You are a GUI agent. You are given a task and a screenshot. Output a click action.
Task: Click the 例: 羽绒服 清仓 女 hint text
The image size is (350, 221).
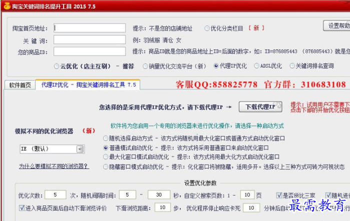(157, 40)
